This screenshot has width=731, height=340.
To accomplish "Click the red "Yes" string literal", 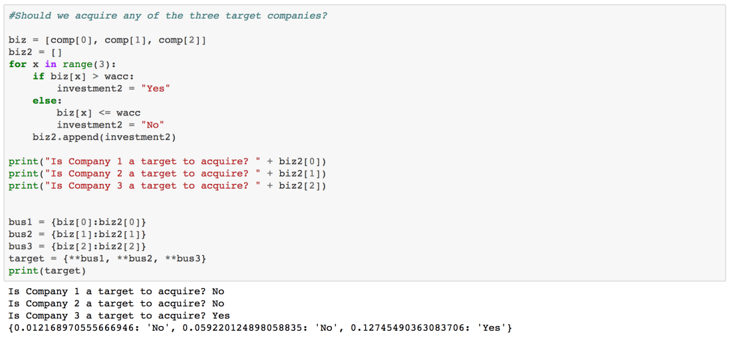I will pyautogui.click(x=156, y=88).
